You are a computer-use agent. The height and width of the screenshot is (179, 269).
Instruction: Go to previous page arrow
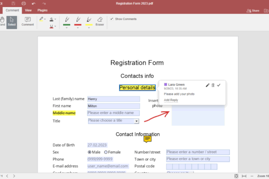pyautogui.click(x=7, y=176)
